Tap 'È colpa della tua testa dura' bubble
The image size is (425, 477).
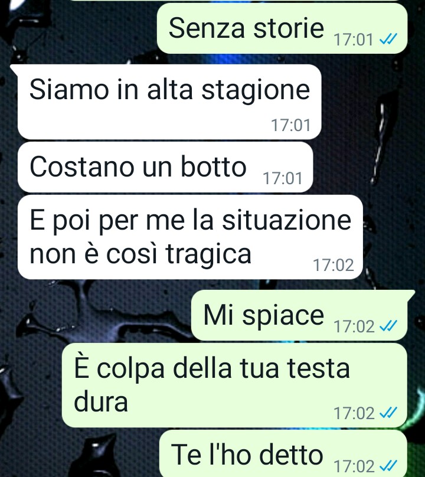pos(234,385)
